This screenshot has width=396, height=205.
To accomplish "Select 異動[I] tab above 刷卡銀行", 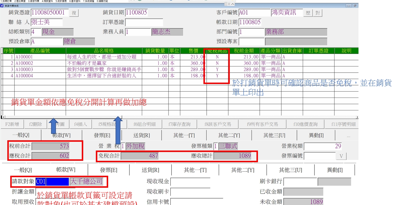I will [x=334, y=170].
